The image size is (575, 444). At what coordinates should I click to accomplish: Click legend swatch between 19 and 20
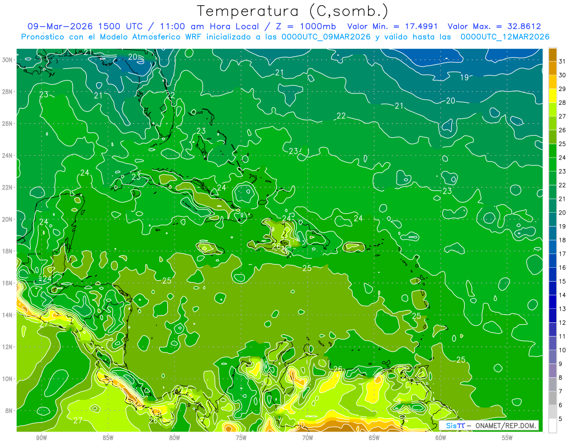coord(552,219)
